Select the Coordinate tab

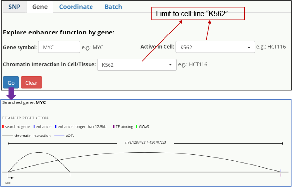[x=76, y=7]
